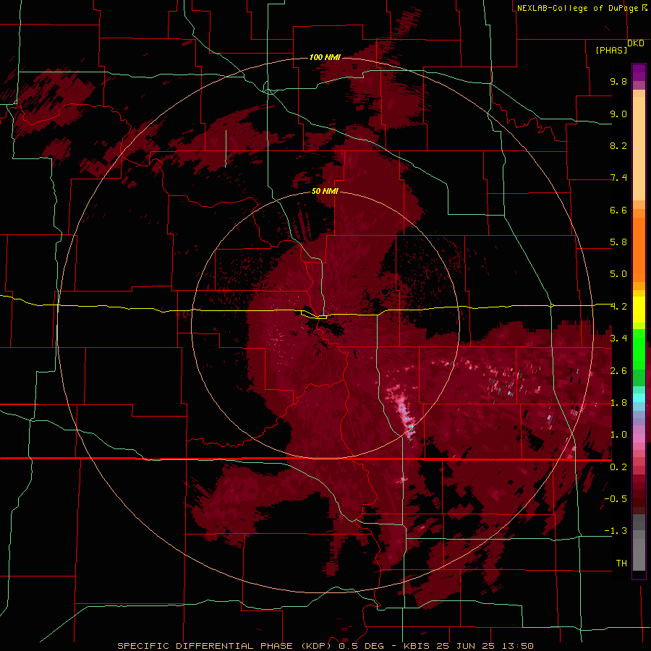Click the 5.8 legend value
651x651 pixels.
point(618,242)
